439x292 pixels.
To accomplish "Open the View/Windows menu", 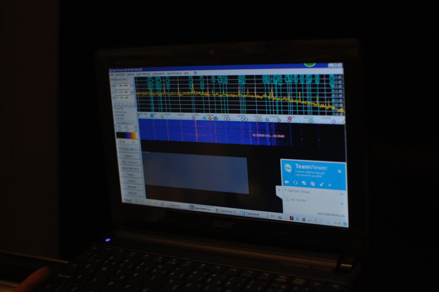I will point(174,74).
